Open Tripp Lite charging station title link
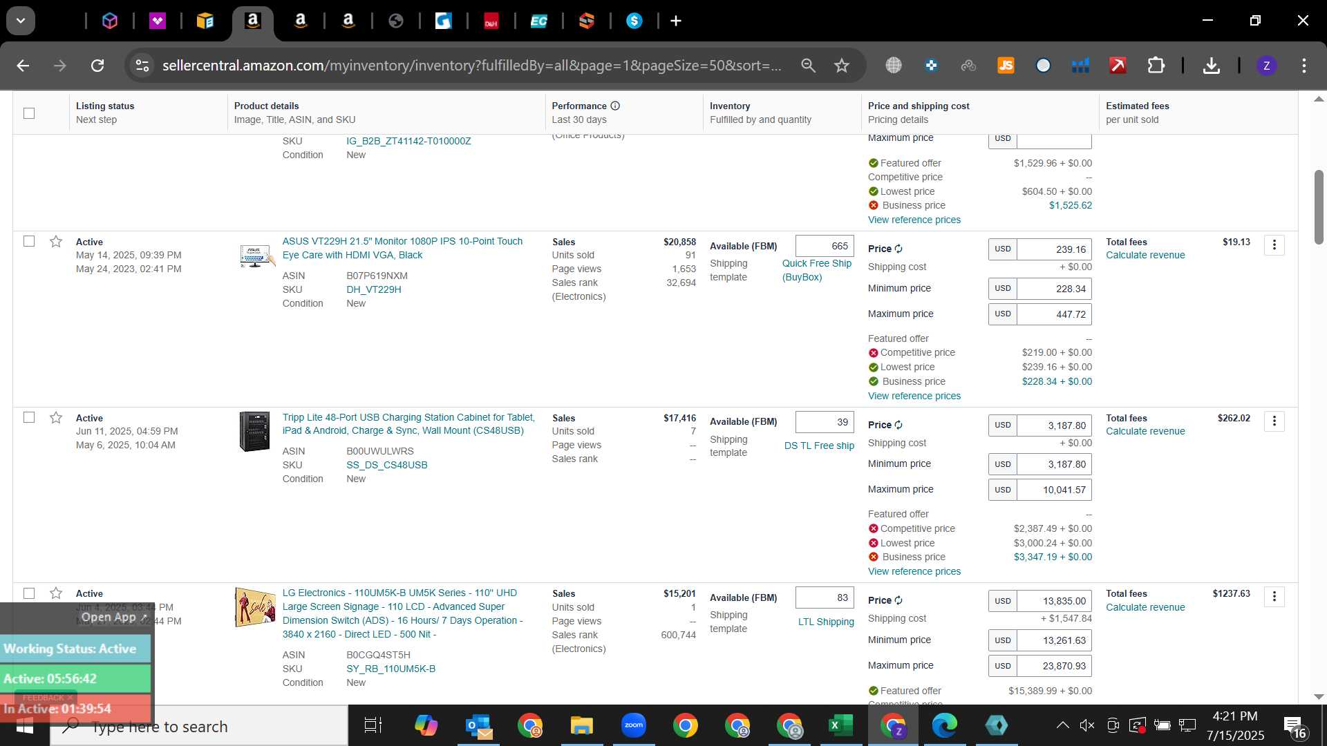Viewport: 1327px width, 746px height. tap(408, 424)
